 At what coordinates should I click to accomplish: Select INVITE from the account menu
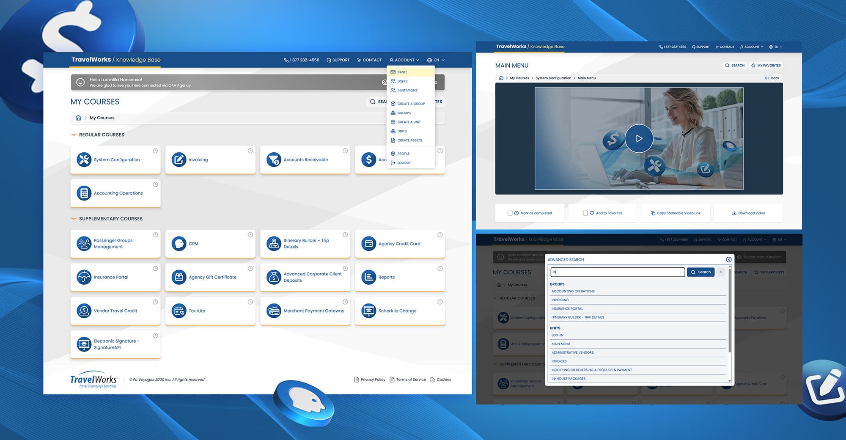pos(410,72)
